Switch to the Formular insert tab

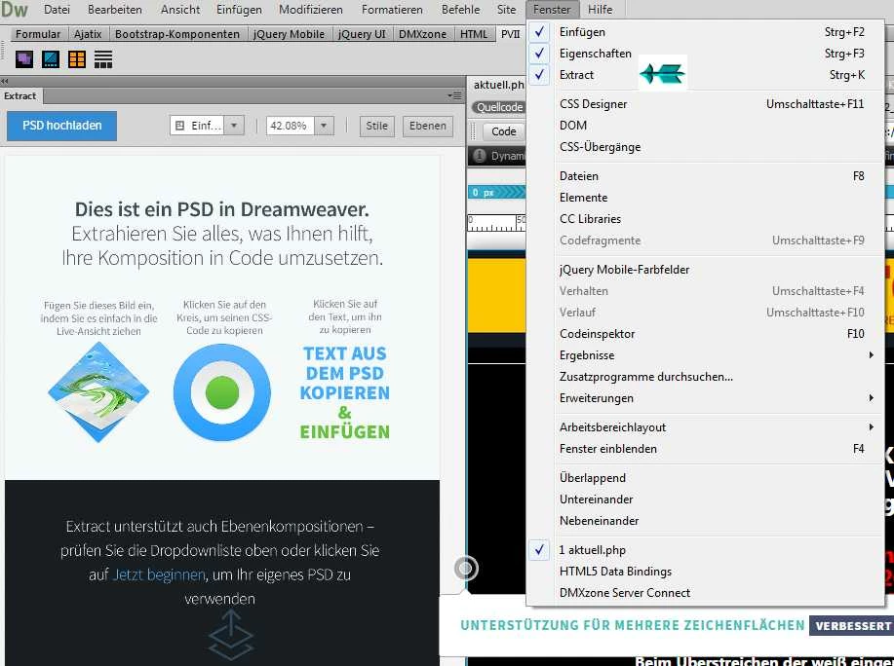(x=38, y=34)
